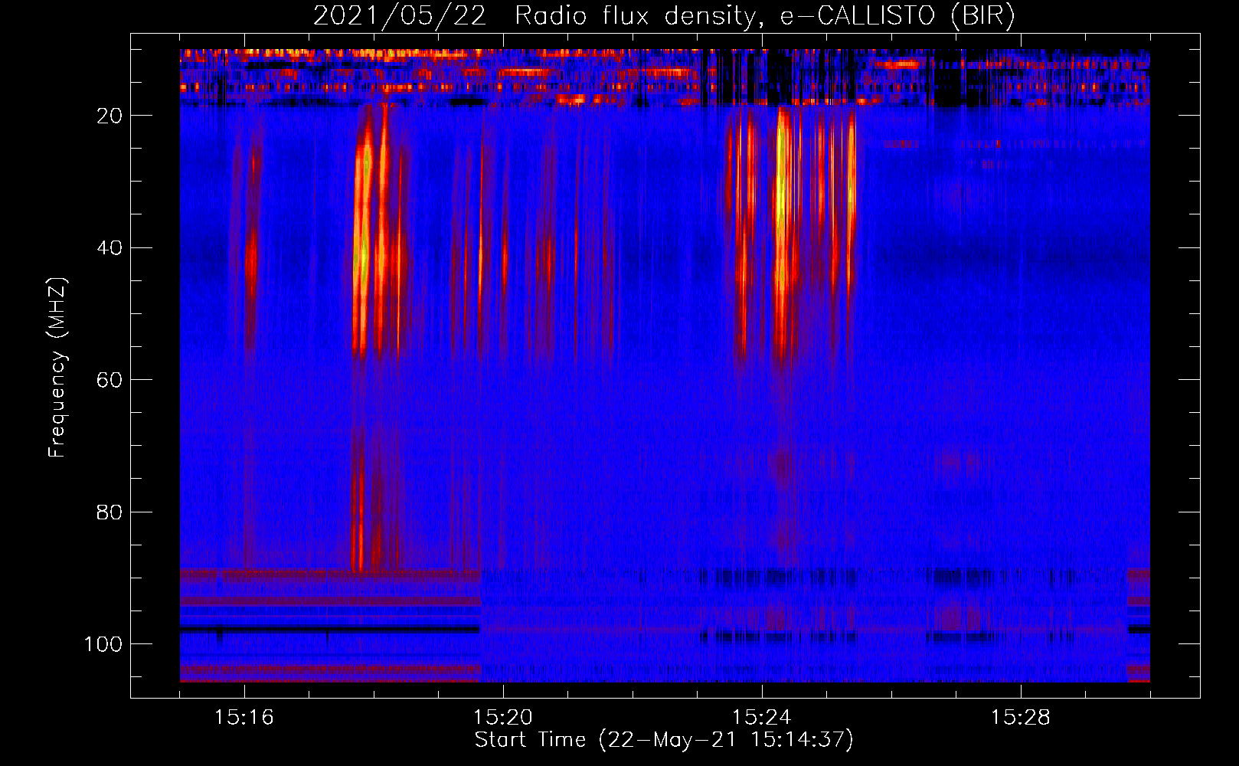1239x766 pixels.
Task: Click the 15:28 time tick label
Action: click(1021, 718)
